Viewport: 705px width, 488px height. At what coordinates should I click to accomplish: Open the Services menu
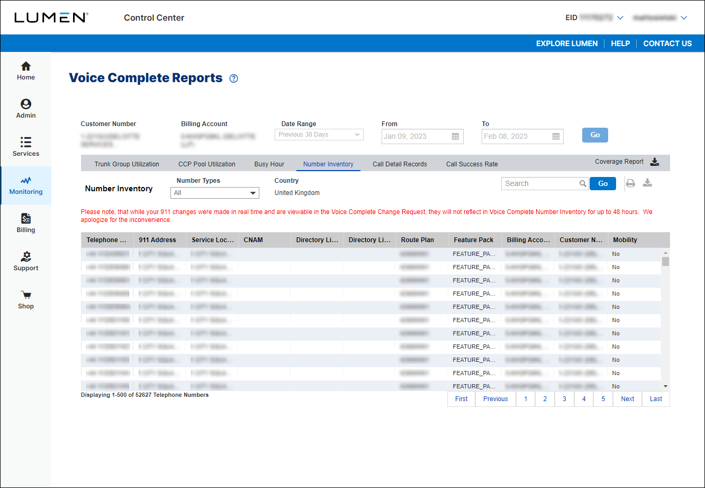coord(25,147)
